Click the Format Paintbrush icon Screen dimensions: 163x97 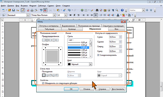tap(64, 10)
